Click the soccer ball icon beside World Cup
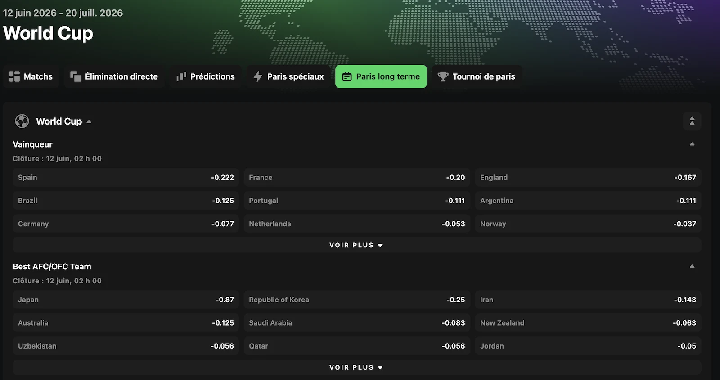The height and width of the screenshot is (380, 720). (22, 121)
